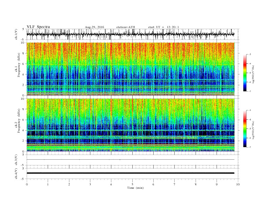Click the "2" tick on the time axis
This screenshot has width=268, height=207.
tap(69, 184)
